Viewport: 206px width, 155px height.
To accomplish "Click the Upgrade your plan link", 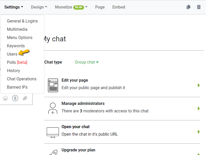I will (x=78, y=150).
